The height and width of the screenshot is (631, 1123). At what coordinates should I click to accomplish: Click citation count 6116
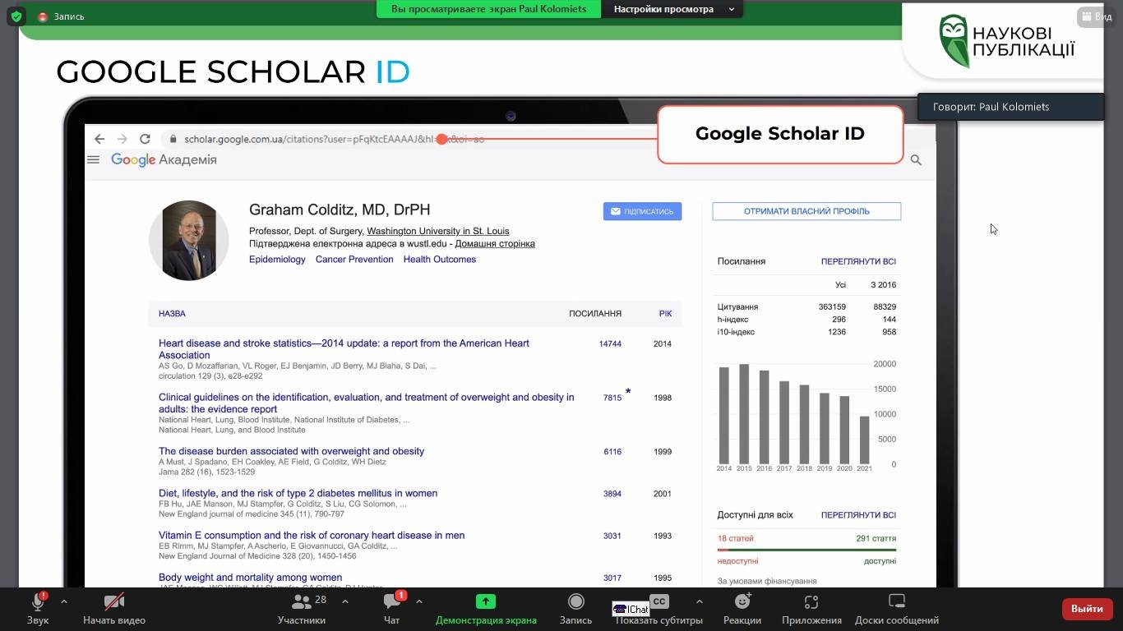coord(612,452)
